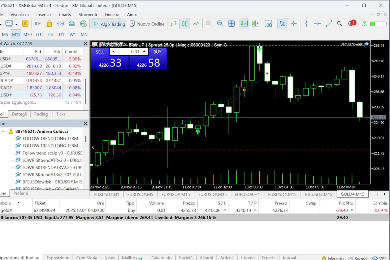
Task: Click the gold dollar-sign icon in toolbar
Action: (25, 24)
